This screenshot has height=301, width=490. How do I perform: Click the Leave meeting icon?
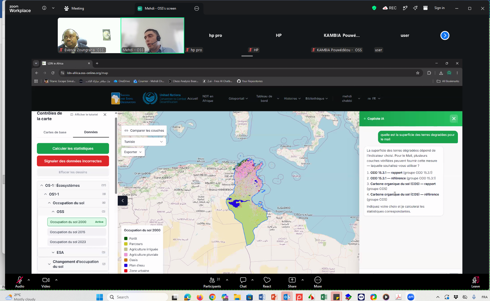click(x=476, y=280)
